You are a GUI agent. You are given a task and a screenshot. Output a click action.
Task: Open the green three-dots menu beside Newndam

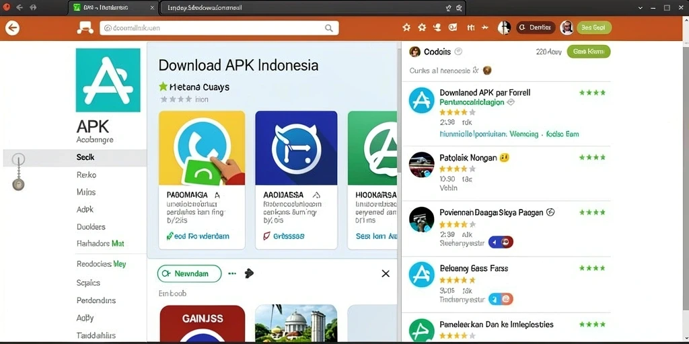pyautogui.click(x=232, y=273)
